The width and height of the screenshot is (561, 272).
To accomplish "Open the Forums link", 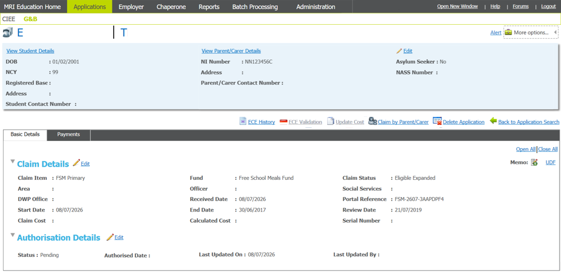I will pos(521,7).
